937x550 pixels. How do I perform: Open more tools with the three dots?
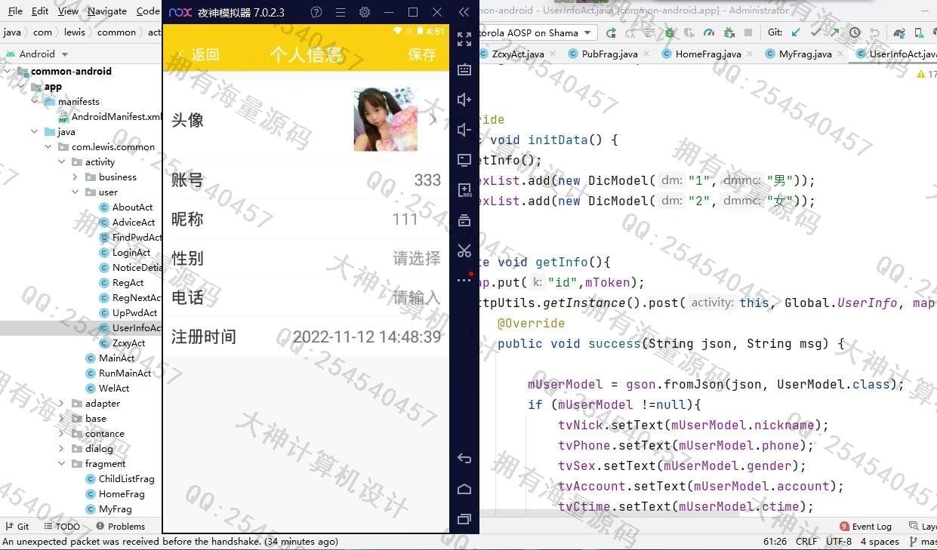(464, 280)
